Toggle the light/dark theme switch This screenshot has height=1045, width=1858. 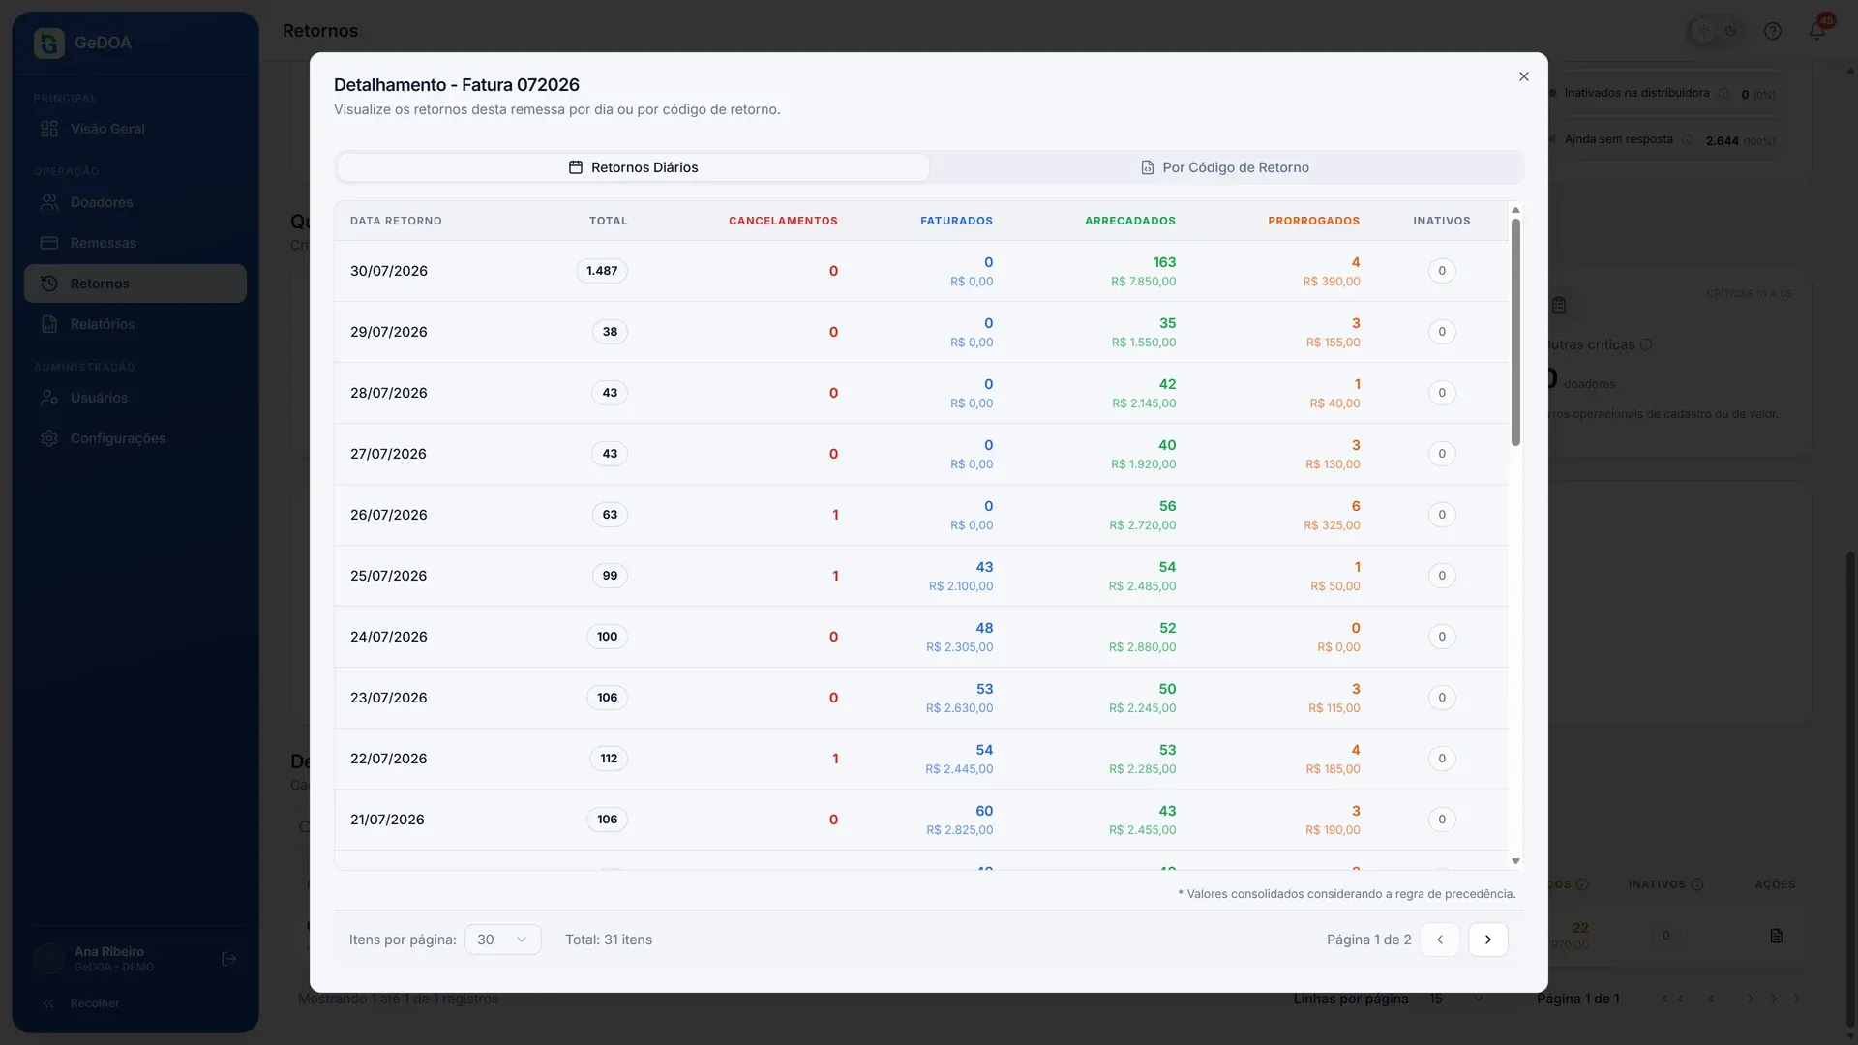click(x=1718, y=31)
